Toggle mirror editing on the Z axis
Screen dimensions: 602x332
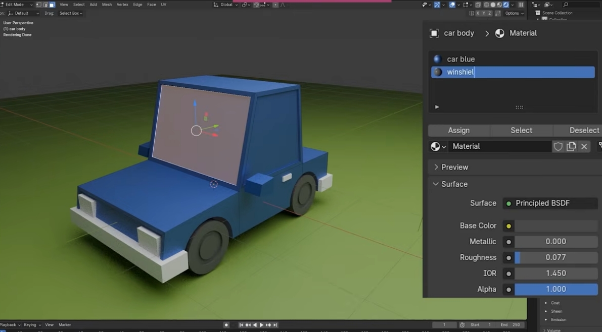[x=490, y=13]
